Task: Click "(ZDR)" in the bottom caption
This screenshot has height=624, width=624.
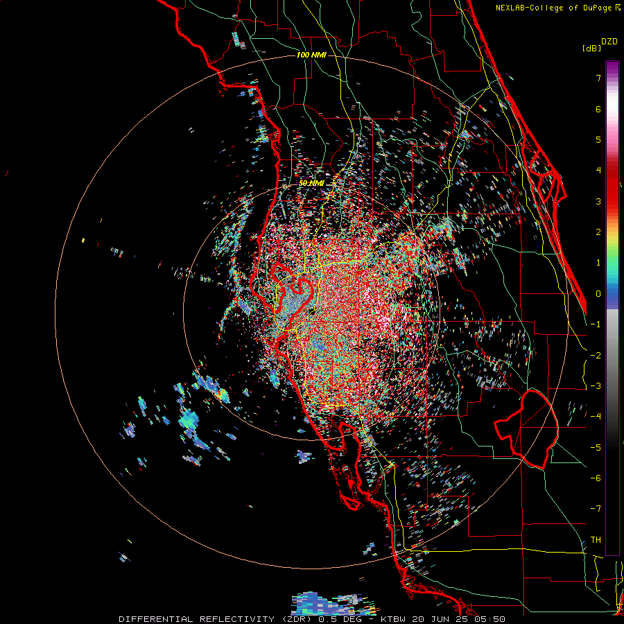Action: coord(297,619)
